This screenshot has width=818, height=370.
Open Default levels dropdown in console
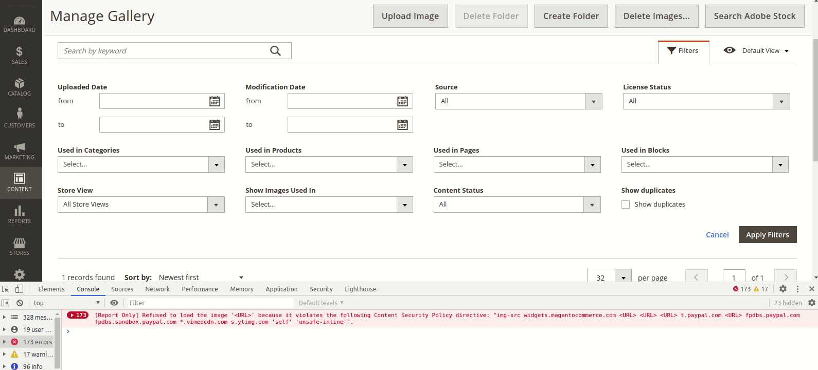pos(321,303)
